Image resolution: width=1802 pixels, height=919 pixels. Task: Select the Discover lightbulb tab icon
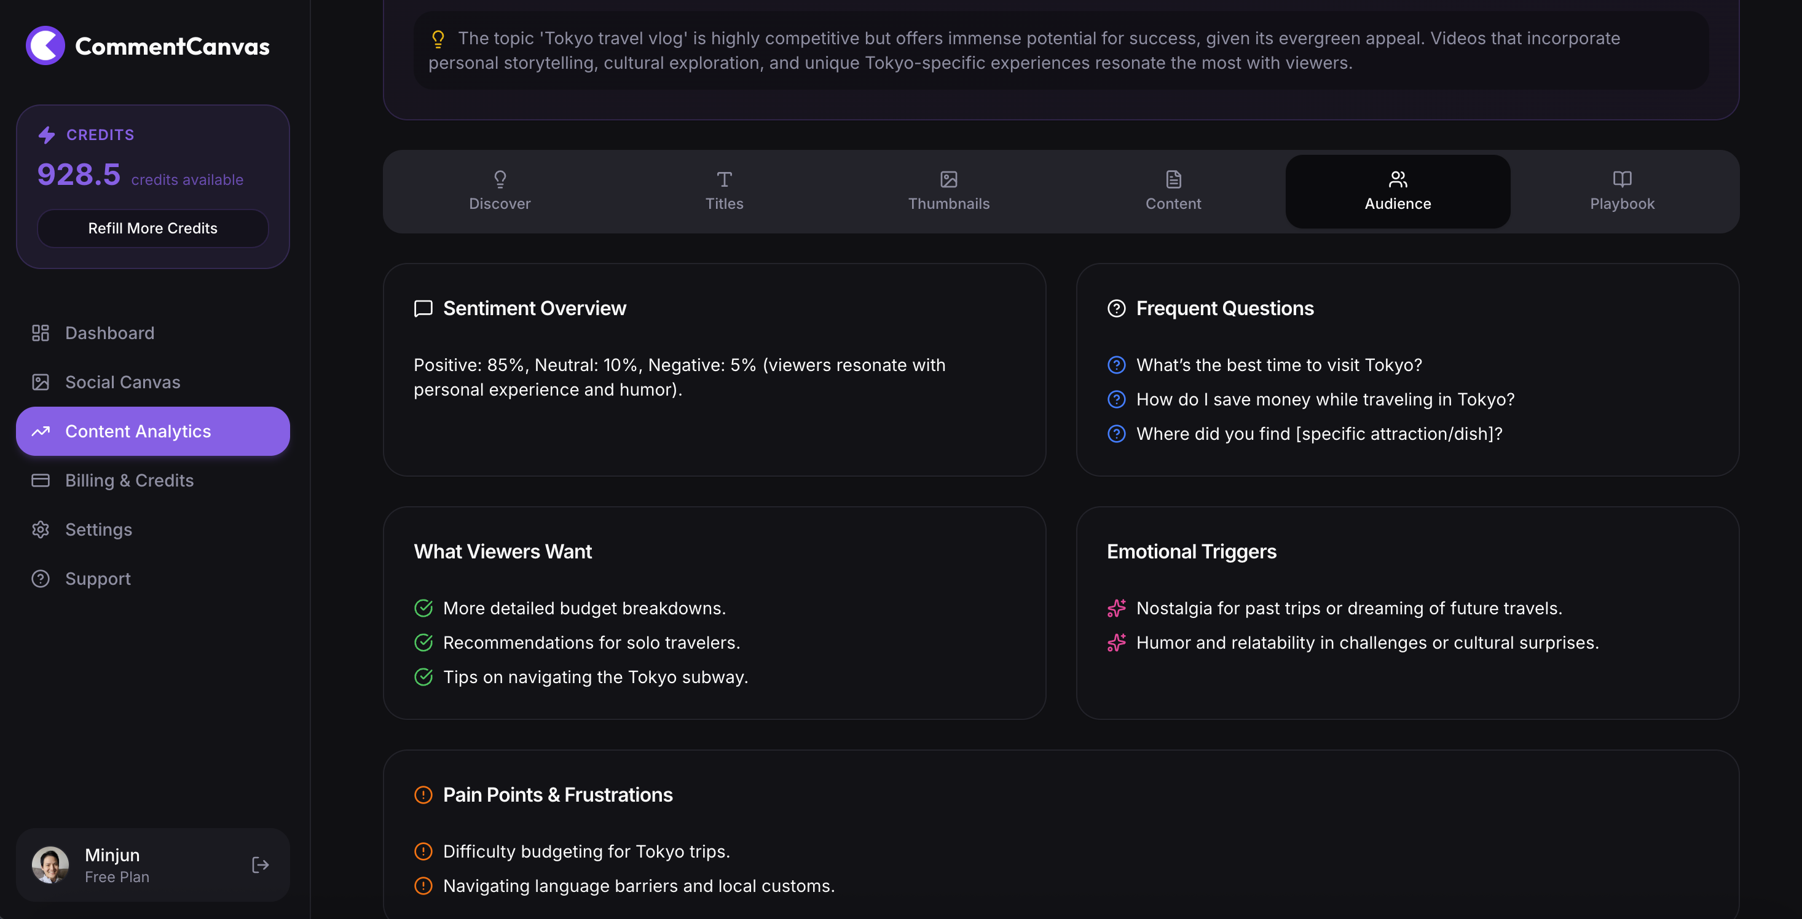click(500, 180)
